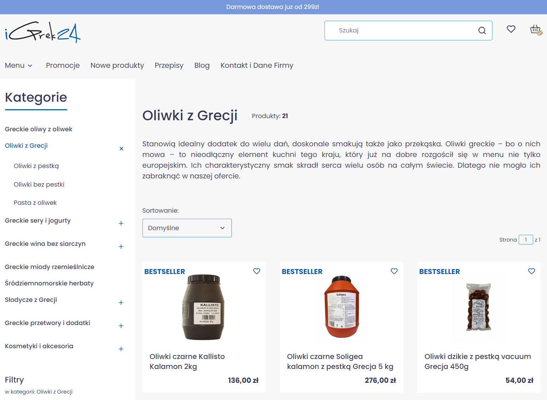Screen dimensions: 547x400
Task: Click the search magnifier icon
Action: (x=482, y=30)
